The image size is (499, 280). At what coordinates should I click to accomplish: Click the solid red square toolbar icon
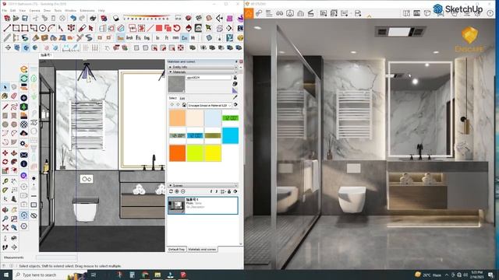(159, 28)
